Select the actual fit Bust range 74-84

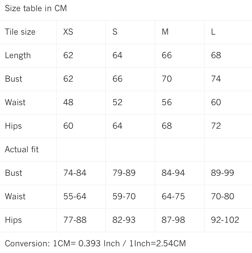point(75,173)
